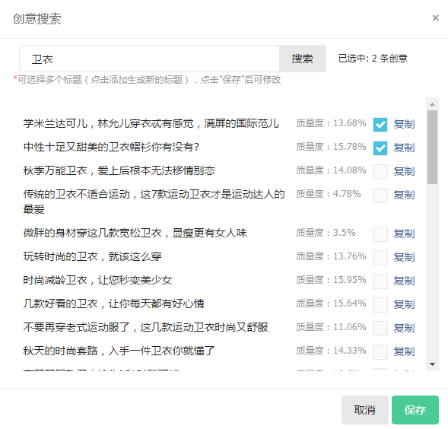Click the 搜索 button
This screenshot has width=448, height=429.
pos(303,59)
